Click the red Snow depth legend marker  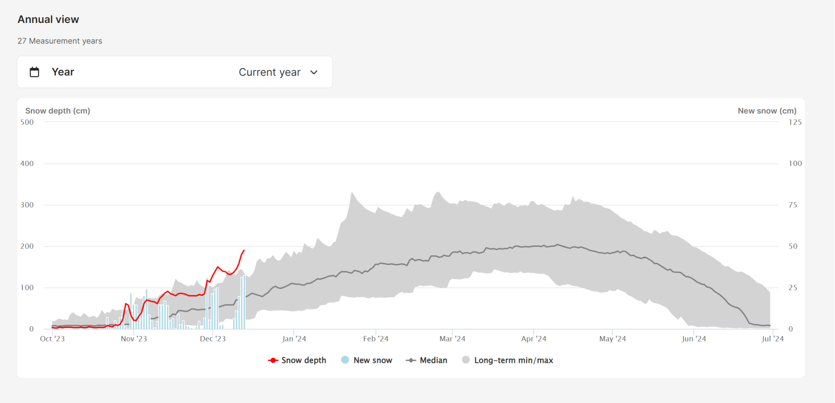point(273,360)
